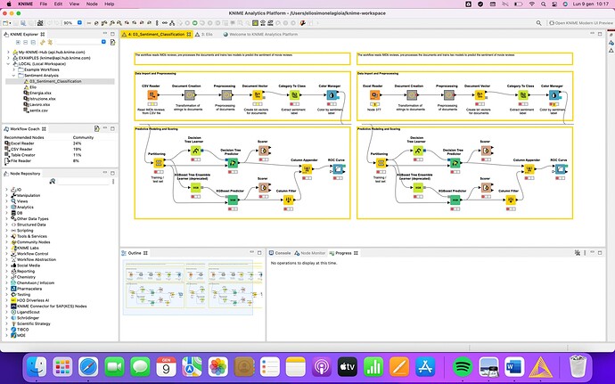Expand IO category in Node Repository

(6, 190)
